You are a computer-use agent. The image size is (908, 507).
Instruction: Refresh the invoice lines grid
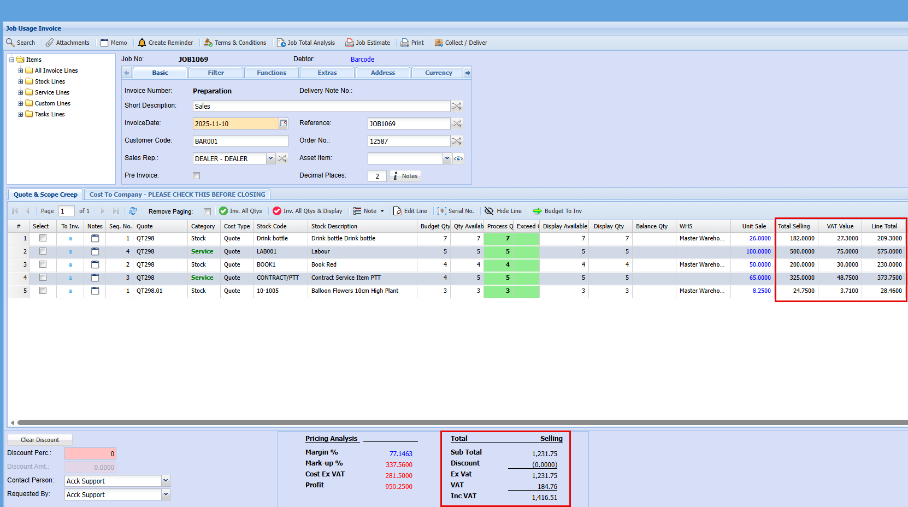click(x=133, y=211)
